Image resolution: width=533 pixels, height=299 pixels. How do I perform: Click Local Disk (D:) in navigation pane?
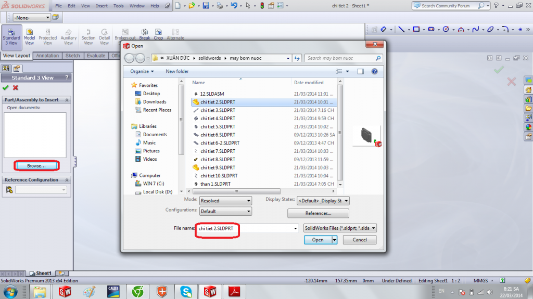[157, 192]
